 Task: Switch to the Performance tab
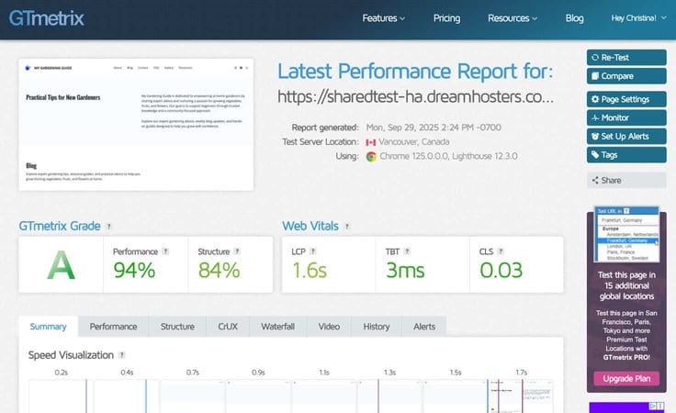pos(113,327)
